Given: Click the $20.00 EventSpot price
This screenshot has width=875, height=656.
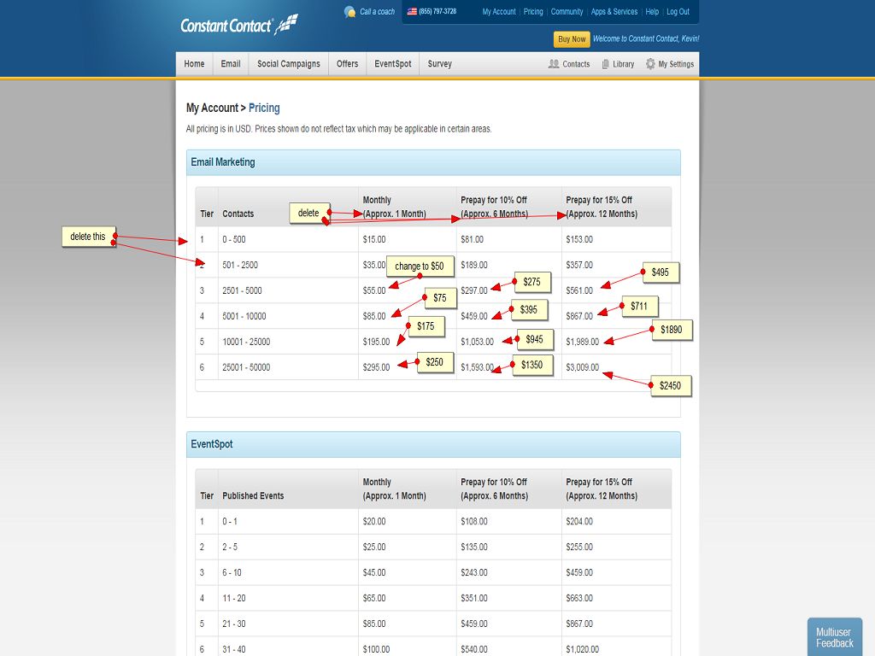Looking at the screenshot, I should tap(374, 522).
